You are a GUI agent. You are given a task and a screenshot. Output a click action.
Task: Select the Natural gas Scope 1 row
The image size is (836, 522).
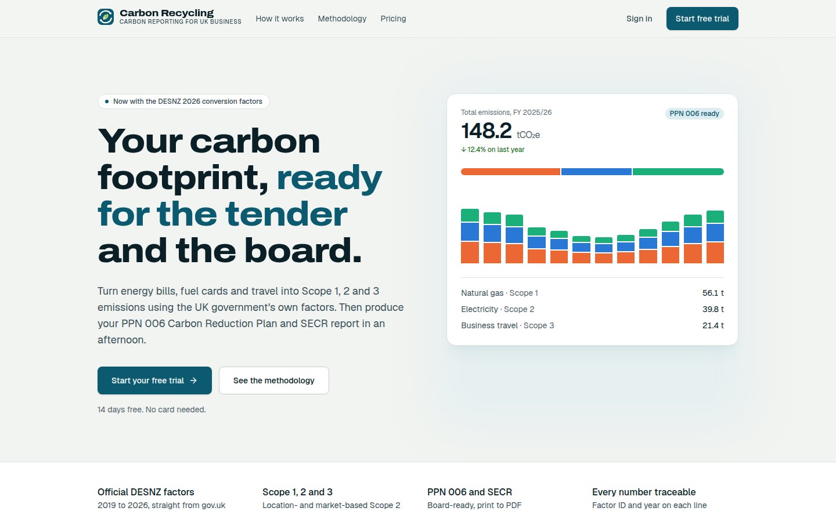click(x=592, y=293)
